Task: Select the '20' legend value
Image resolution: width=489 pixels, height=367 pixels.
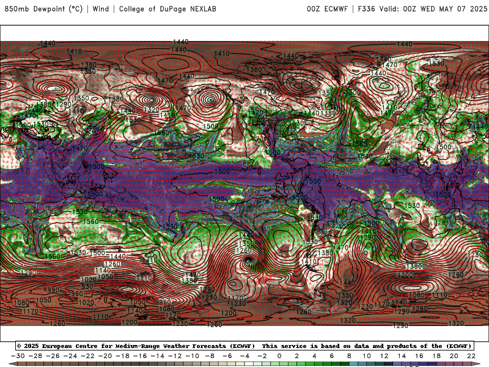Action: point(454,356)
